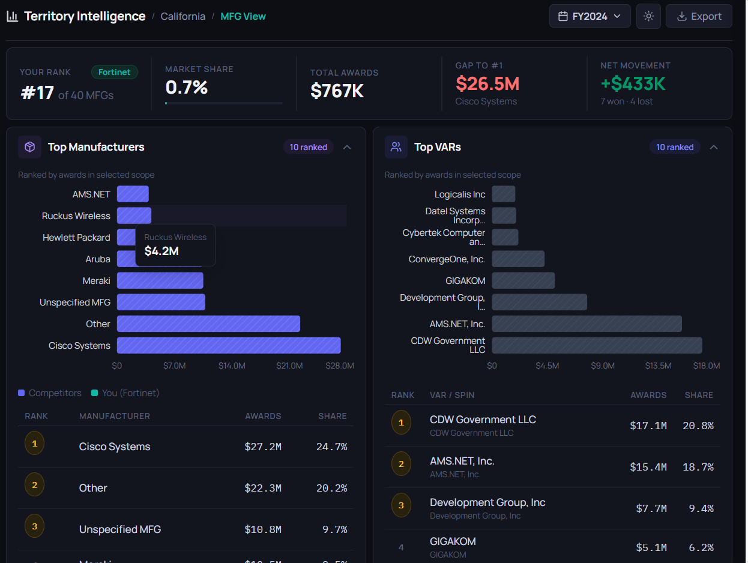Select the MFG View breadcrumb
The height and width of the screenshot is (563, 748).
(x=243, y=16)
